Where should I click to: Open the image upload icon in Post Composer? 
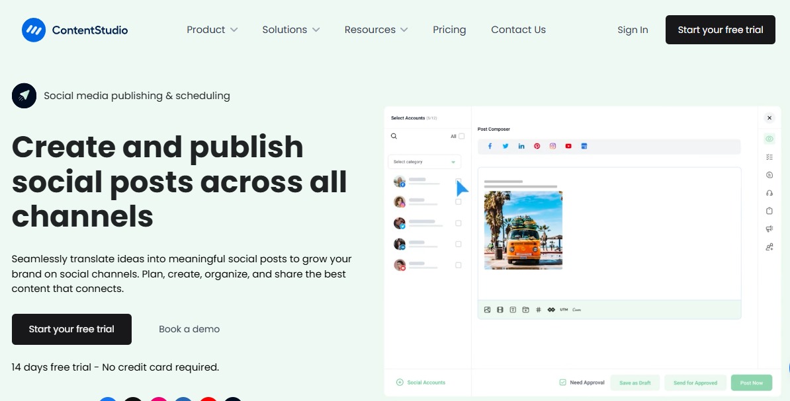pos(488,309)
